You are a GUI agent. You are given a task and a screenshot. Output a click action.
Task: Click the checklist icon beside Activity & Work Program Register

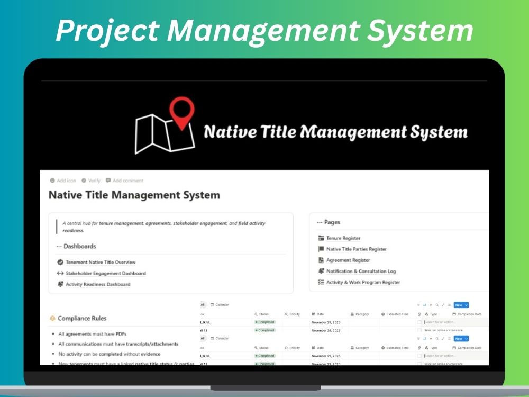pos(321,282)
